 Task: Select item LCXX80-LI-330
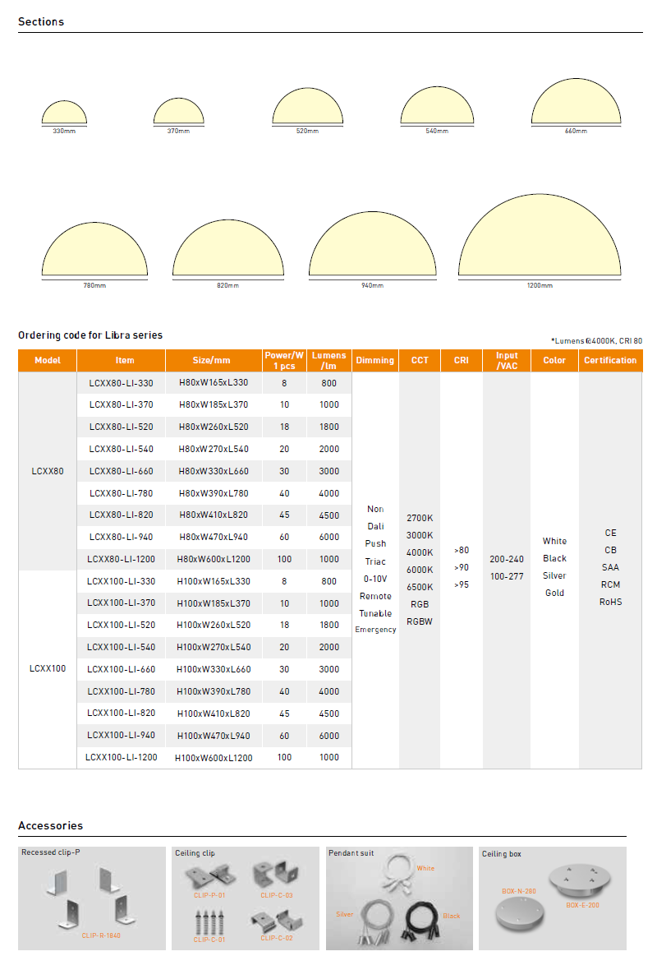[122, 383]
